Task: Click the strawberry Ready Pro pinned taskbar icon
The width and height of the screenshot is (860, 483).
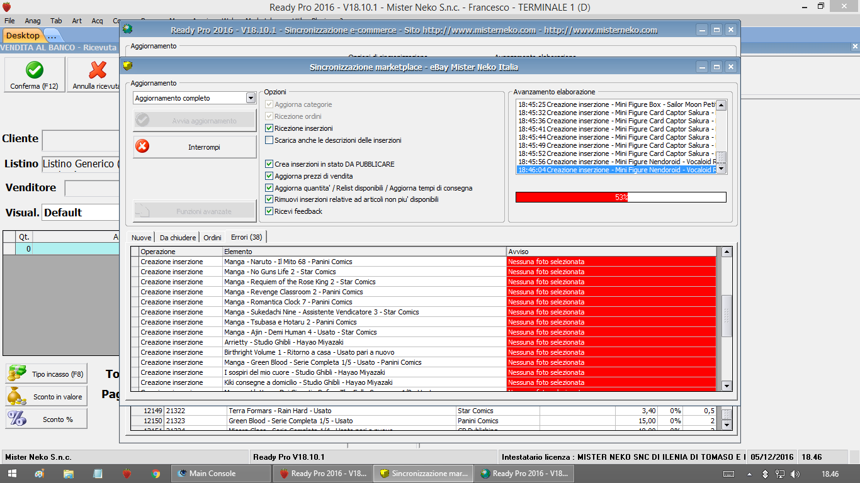Action: click(x=127, y=474)
